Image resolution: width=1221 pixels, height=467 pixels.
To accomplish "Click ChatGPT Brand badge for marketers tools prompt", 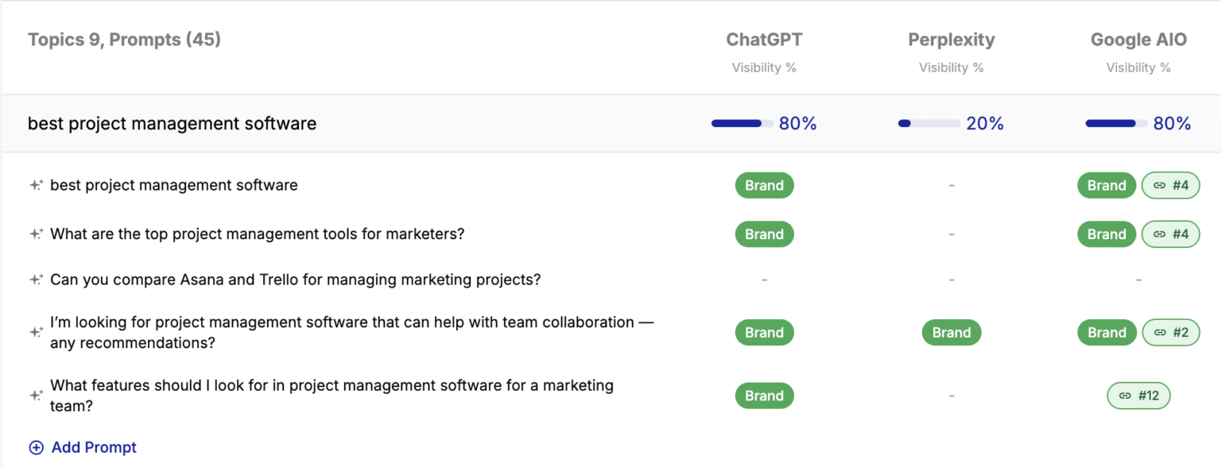I will point(764,234).
